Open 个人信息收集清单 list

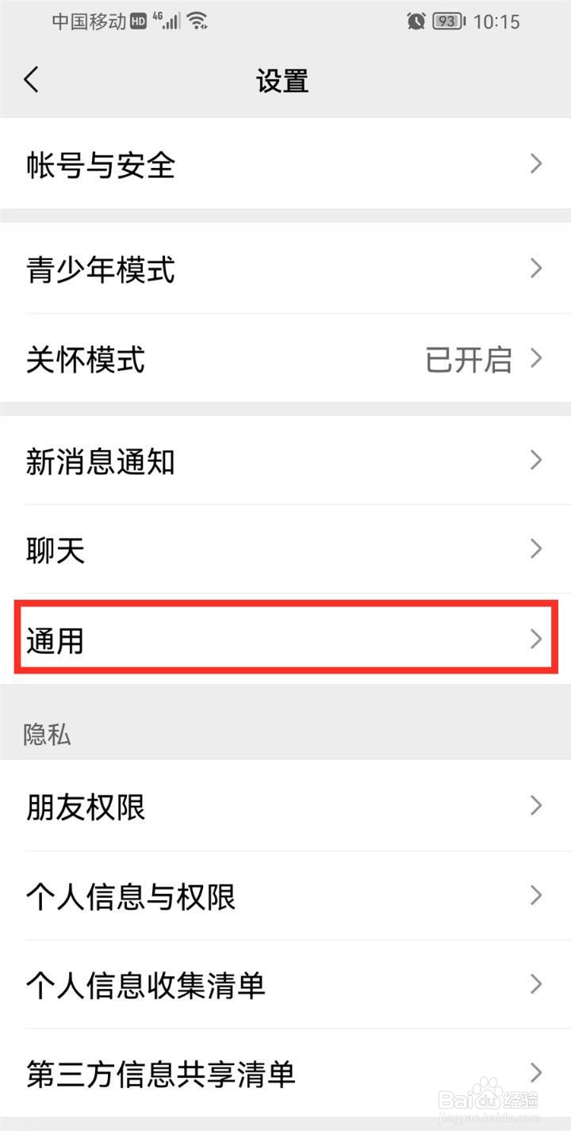click(x=285, y=985)
